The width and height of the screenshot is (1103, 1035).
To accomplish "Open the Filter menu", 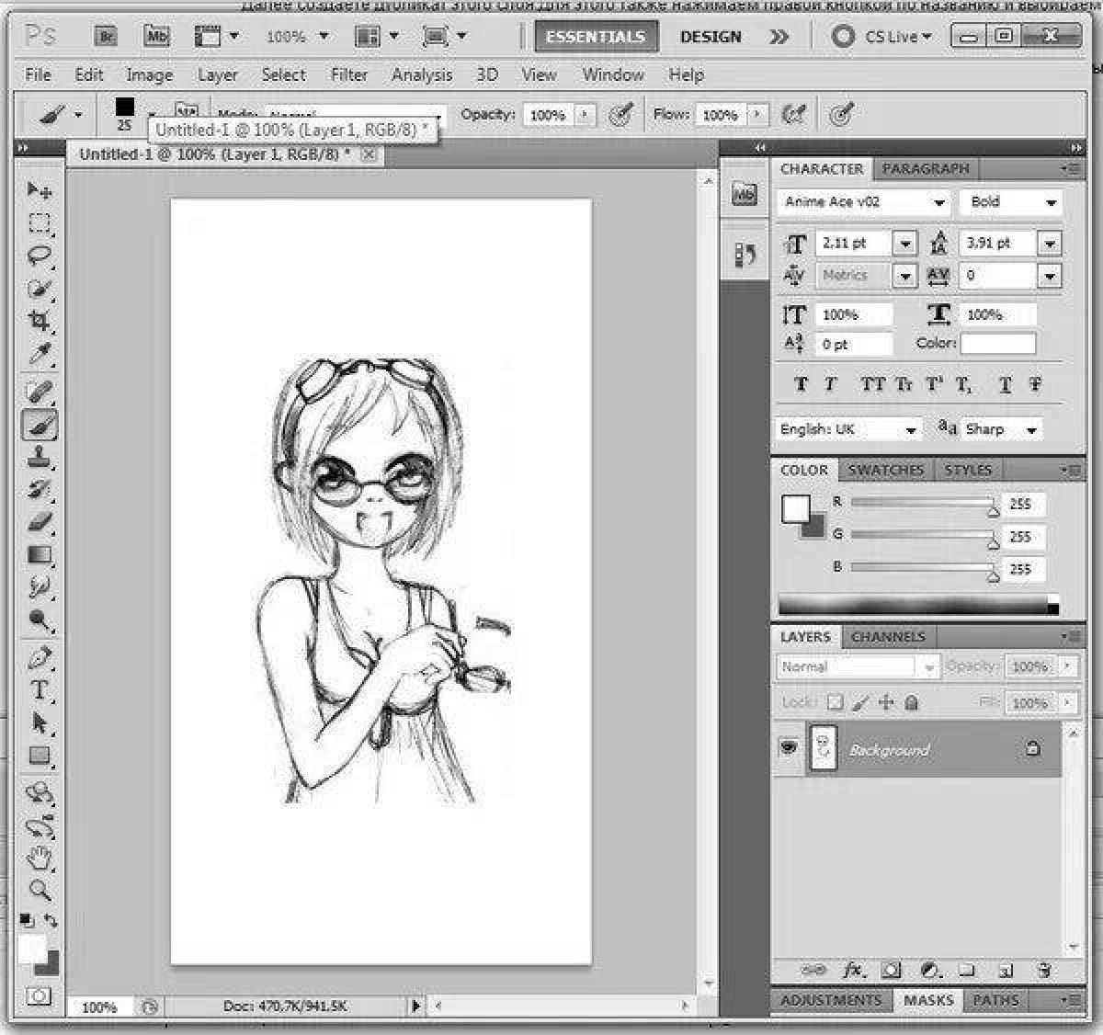I will (348, 74).
